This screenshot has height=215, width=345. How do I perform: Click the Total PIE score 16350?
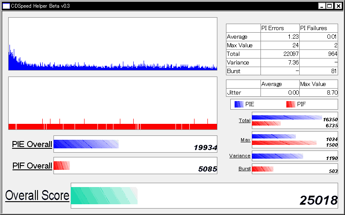(x=330, y=120)
